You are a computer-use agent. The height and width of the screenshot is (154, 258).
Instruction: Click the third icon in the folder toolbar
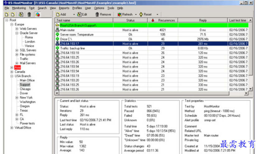(x=21, y=15)
